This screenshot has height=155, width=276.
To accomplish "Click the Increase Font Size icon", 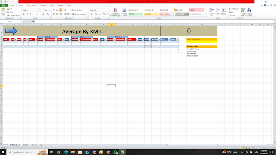I will click(x=46, y=10).
